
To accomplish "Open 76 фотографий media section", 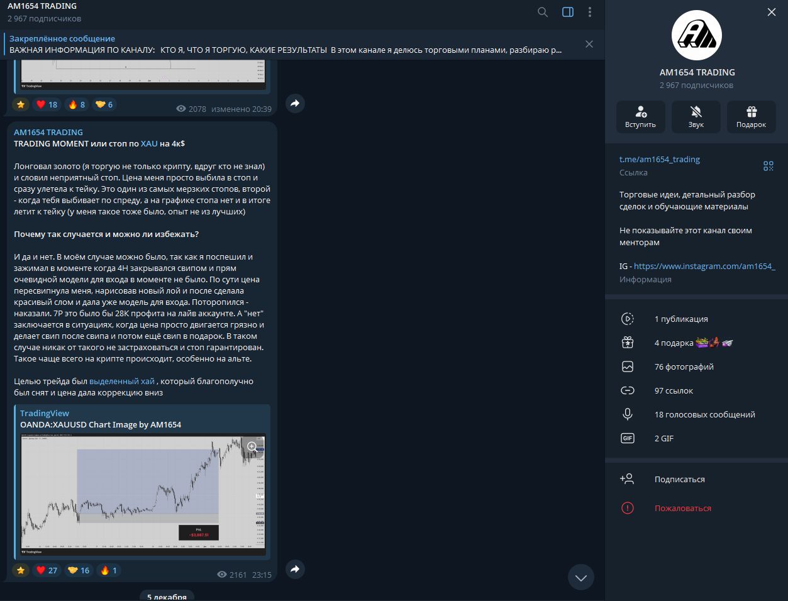I will click(684, 367).
